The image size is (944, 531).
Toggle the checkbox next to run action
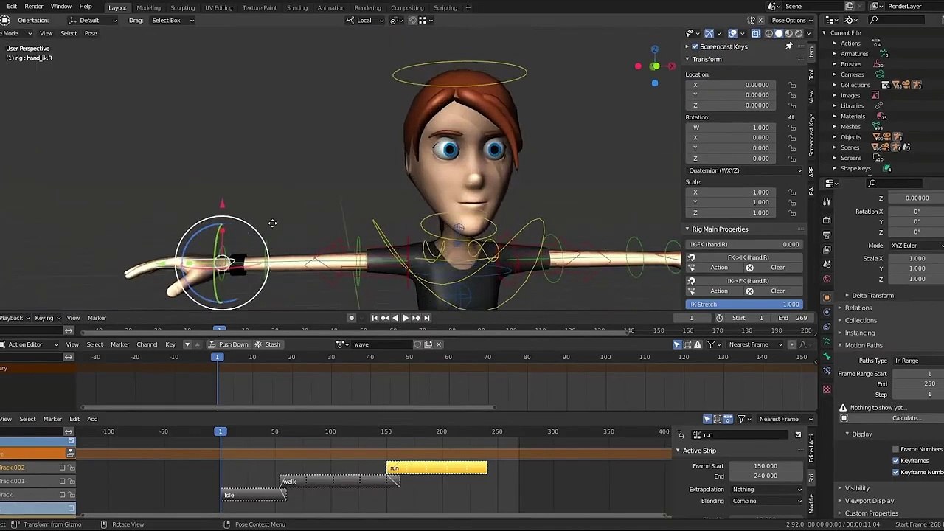tap(798, 434)
